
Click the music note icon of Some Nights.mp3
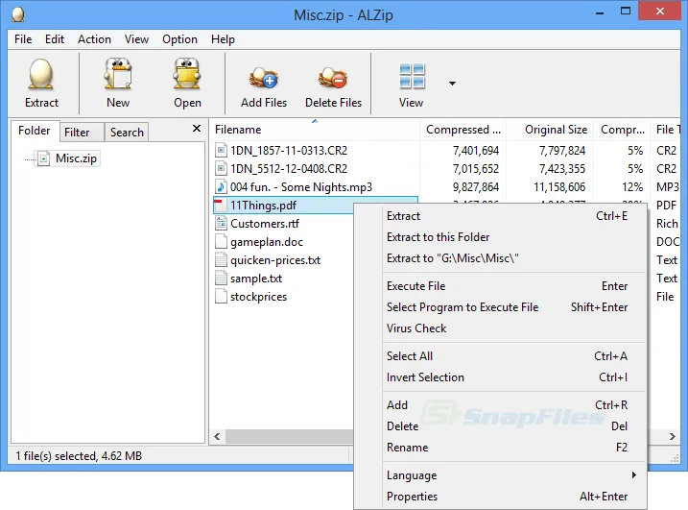coord(221,187)
